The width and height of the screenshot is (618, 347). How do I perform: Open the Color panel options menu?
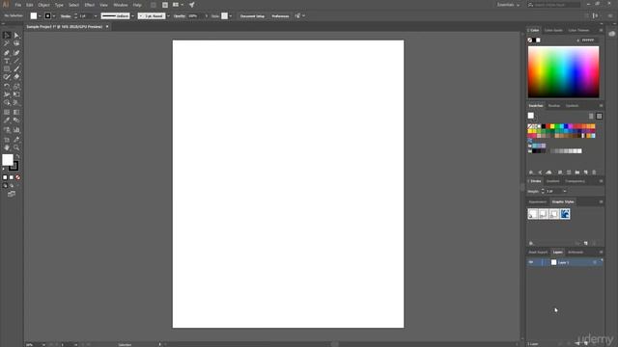(x=601, y=30)
